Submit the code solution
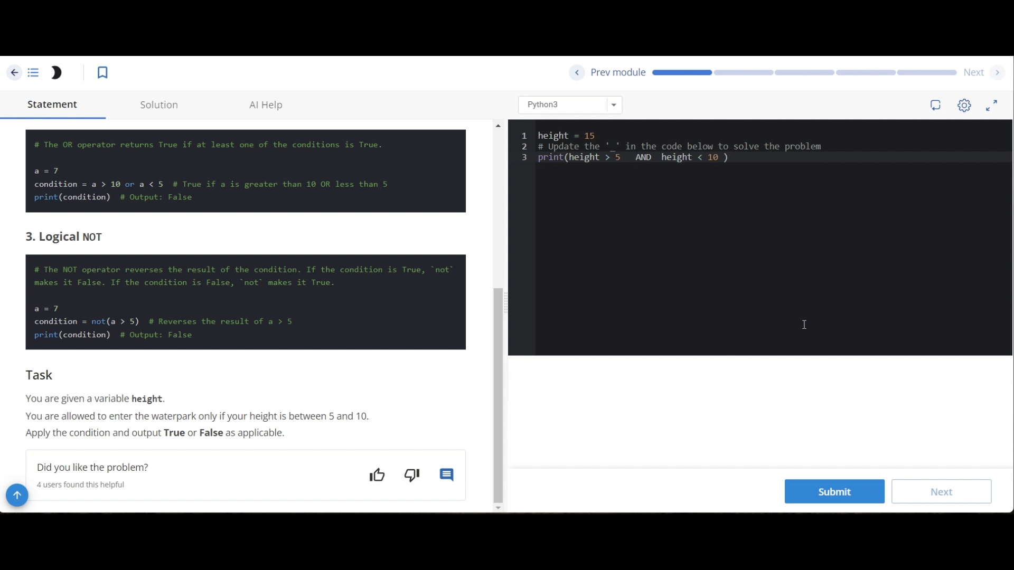The height and width of the screenshot is (570, 1014). (834, 491)
